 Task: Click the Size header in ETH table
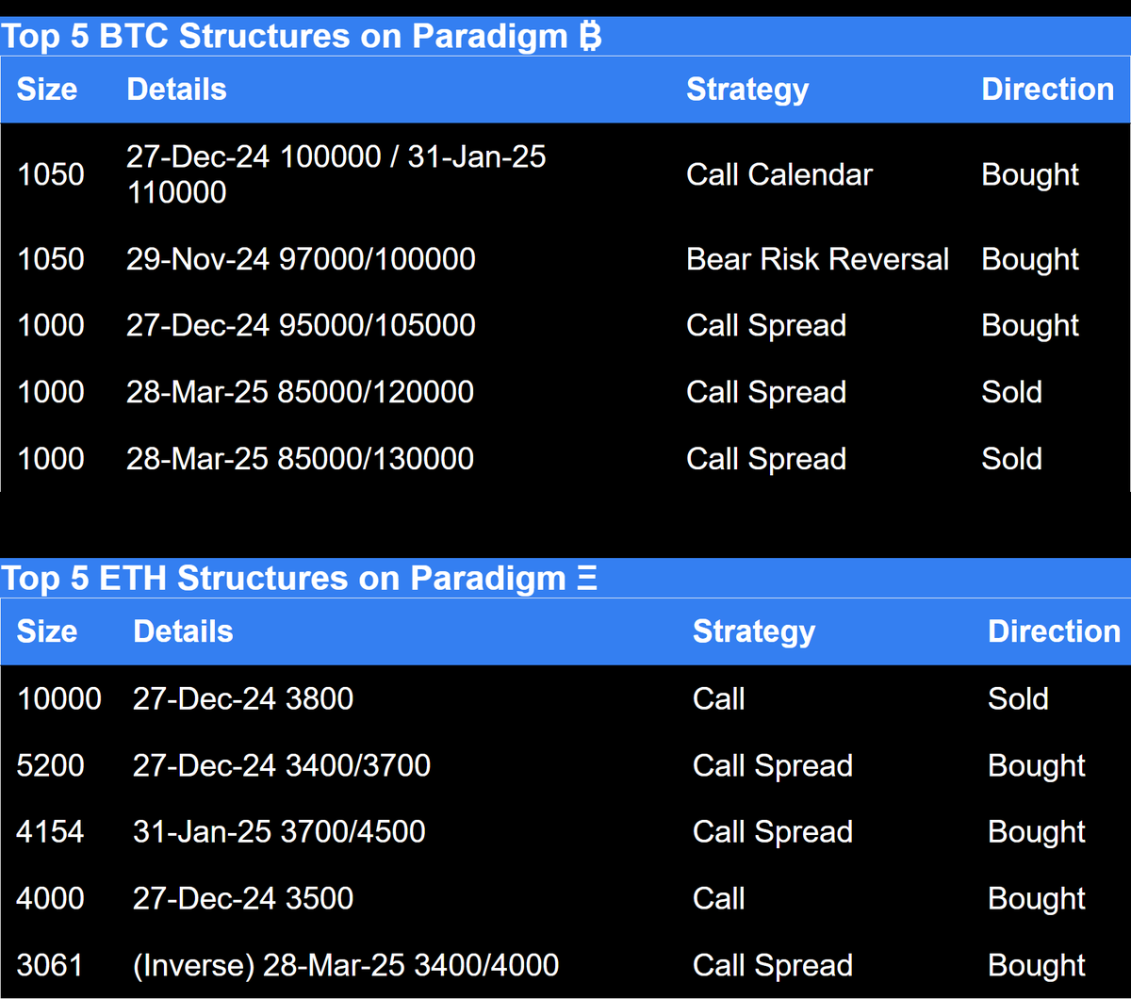coord(47,631)
